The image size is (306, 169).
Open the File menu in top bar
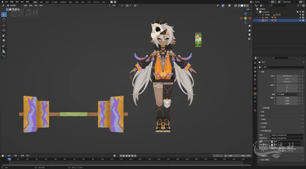[7, 2]
